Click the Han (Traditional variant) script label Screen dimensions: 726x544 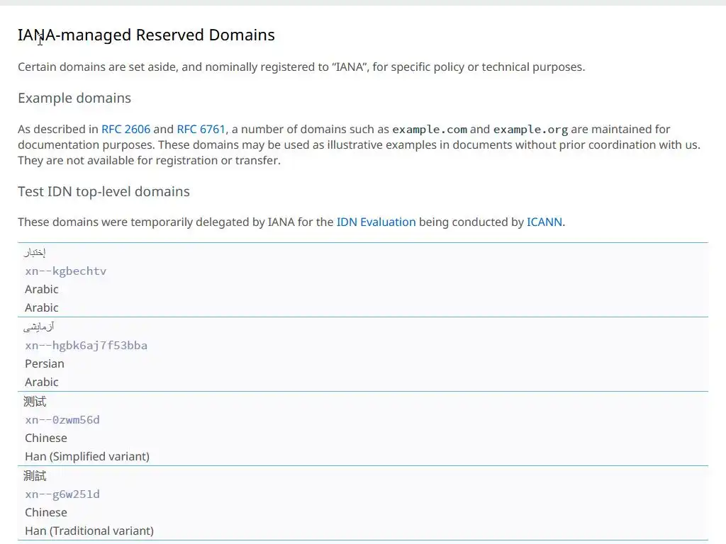(x=89, y=531)
